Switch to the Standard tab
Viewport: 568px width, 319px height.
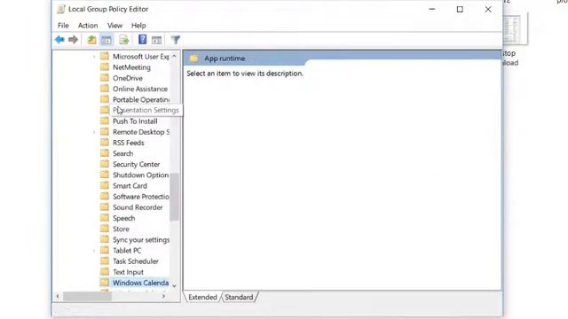tap(239, 297)
